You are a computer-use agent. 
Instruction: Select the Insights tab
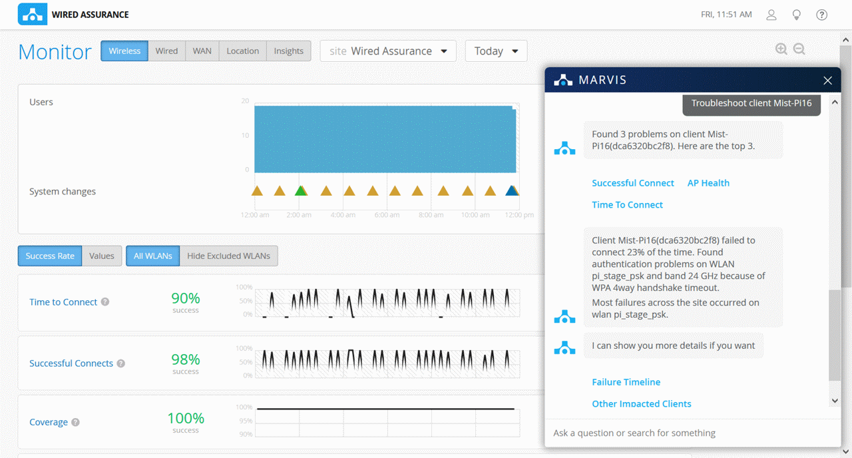(x=288, y=51)
